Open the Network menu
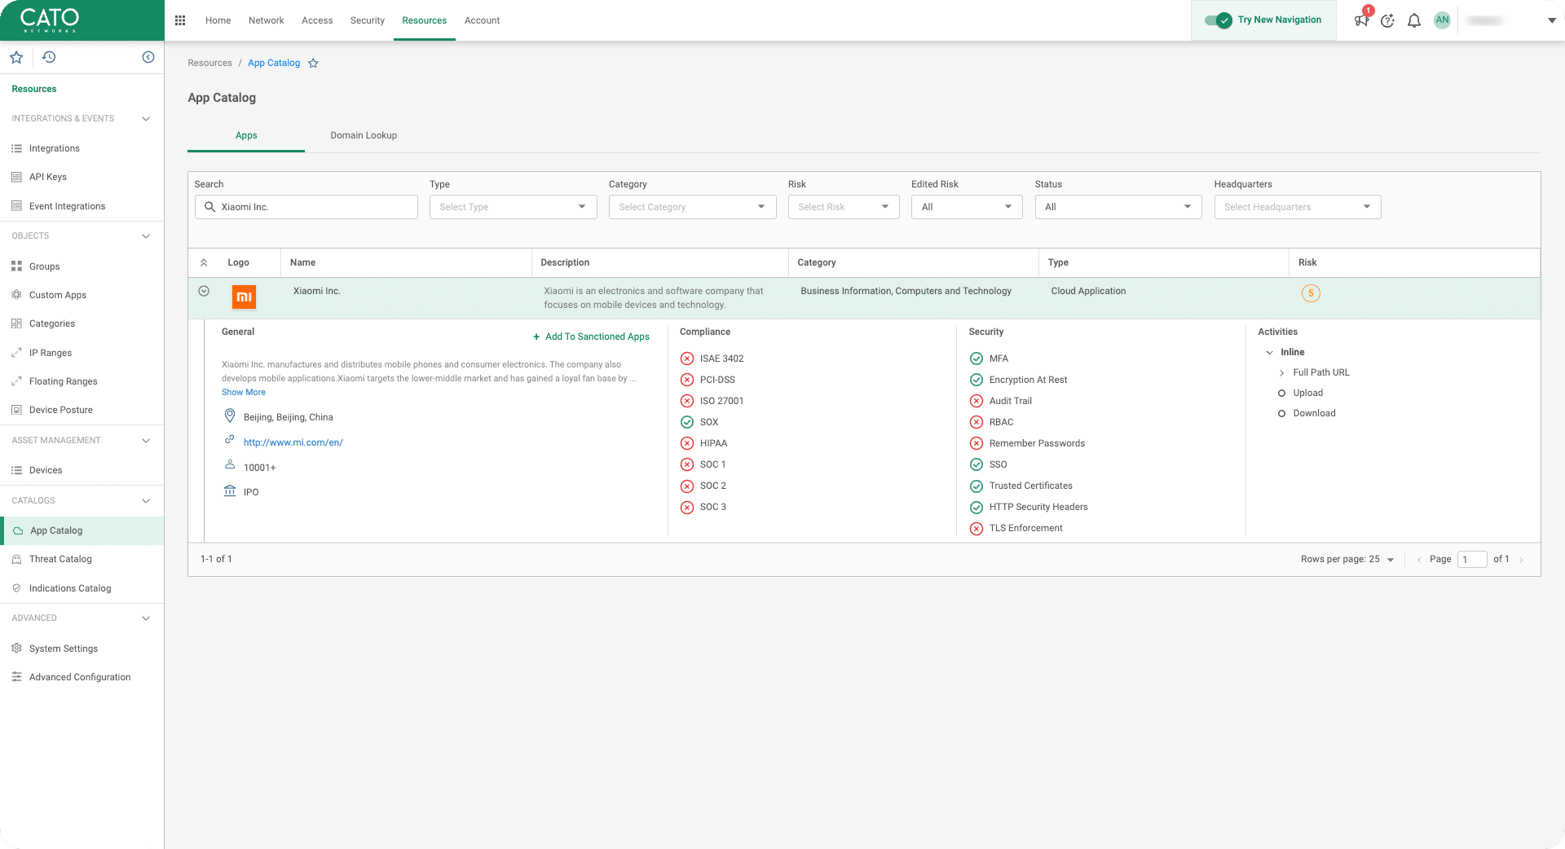The image size is (1565, 849). coord(266,20)
